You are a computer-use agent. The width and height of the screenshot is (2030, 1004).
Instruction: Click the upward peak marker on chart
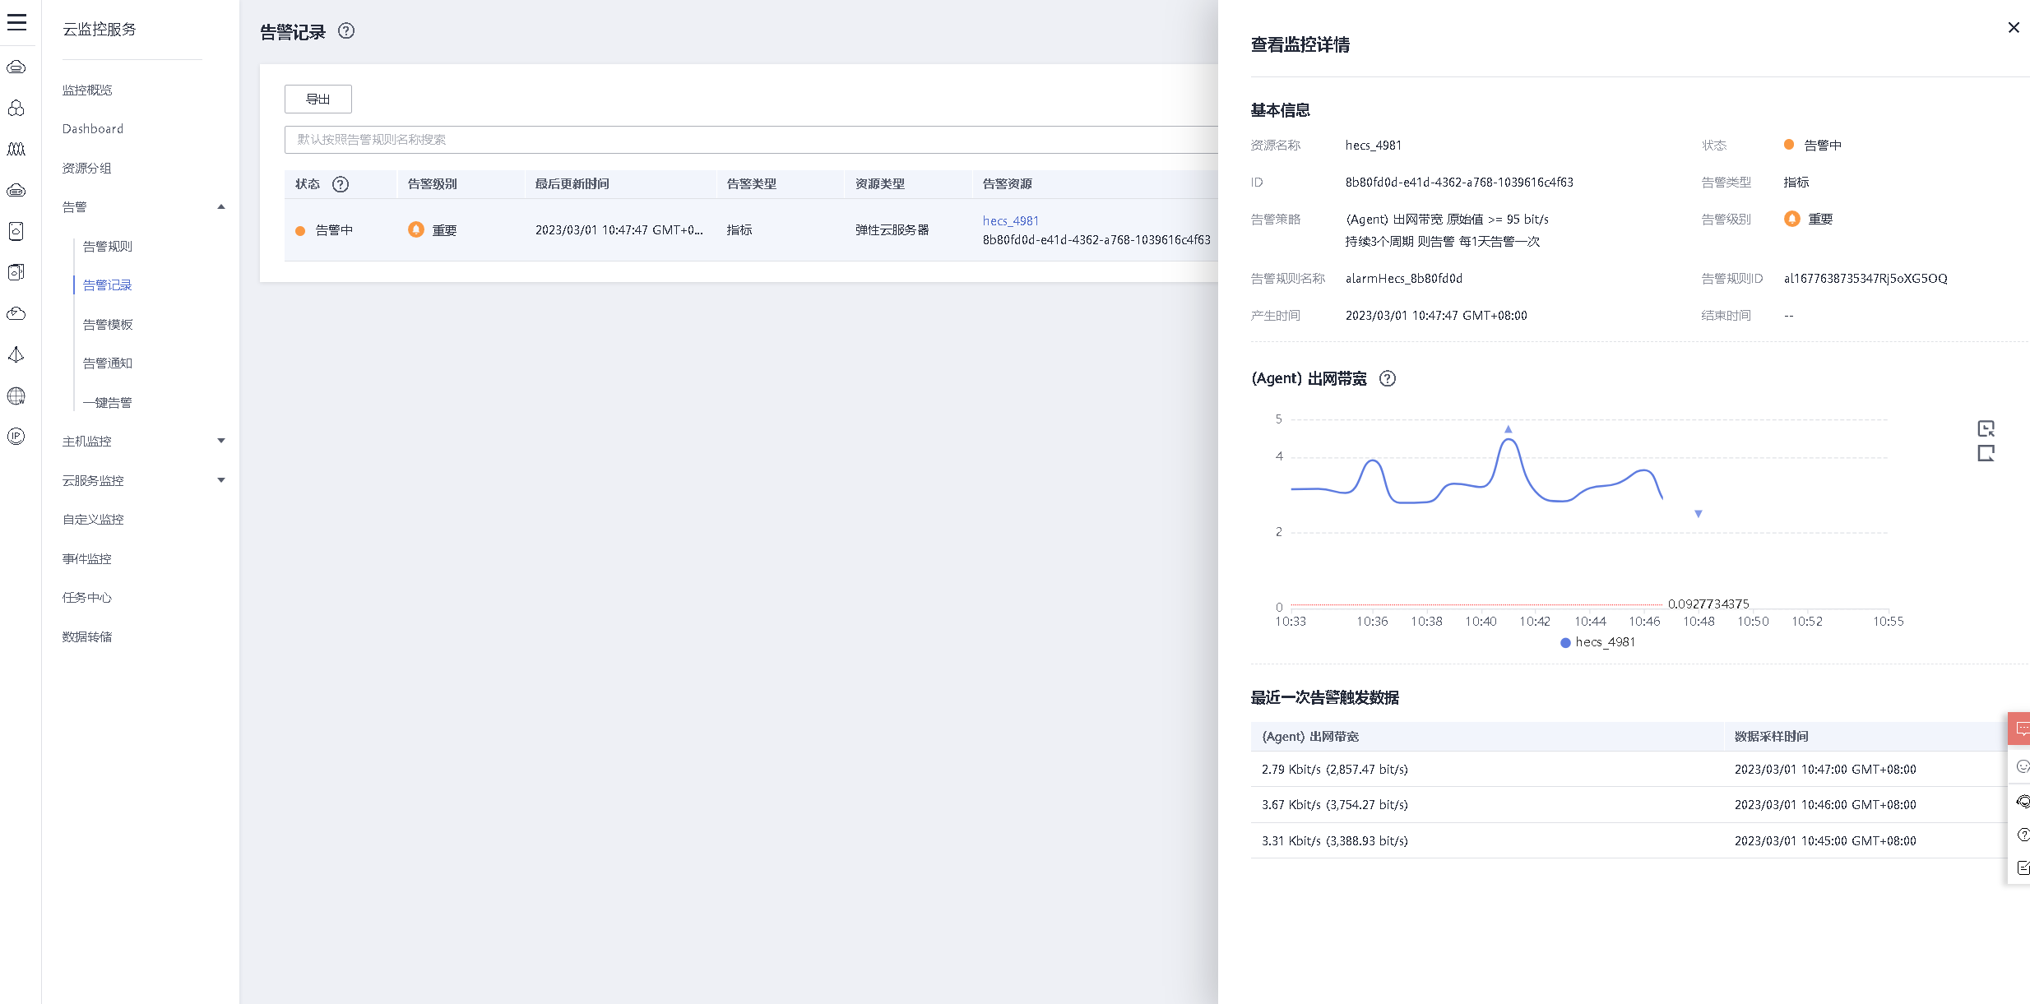pos(1508,429)
